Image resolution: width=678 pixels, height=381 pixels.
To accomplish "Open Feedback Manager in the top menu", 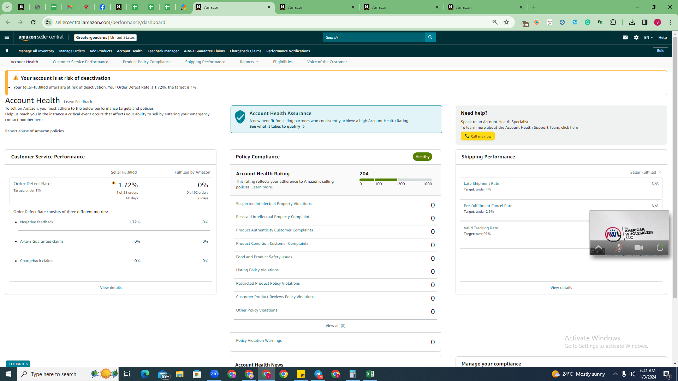I will (163, 51).
